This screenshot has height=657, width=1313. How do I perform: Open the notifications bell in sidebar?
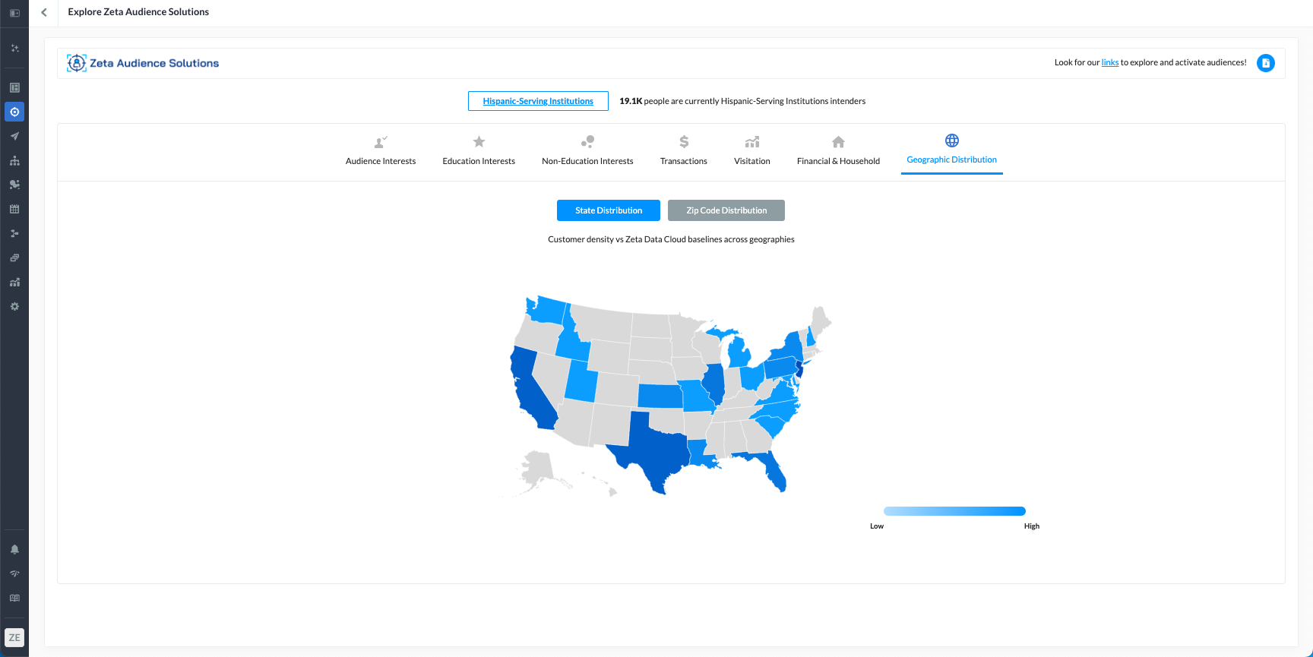coord(14,549)
